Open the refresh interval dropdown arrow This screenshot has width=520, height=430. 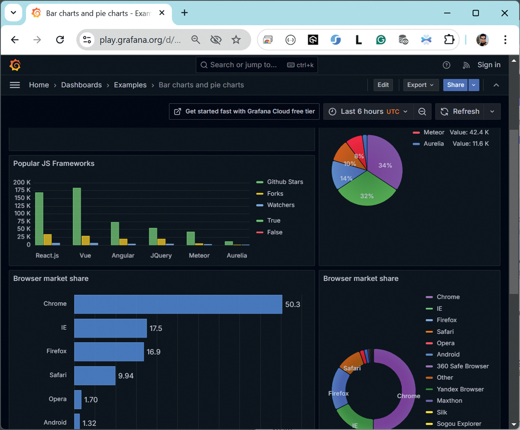[x=492, y=111]
